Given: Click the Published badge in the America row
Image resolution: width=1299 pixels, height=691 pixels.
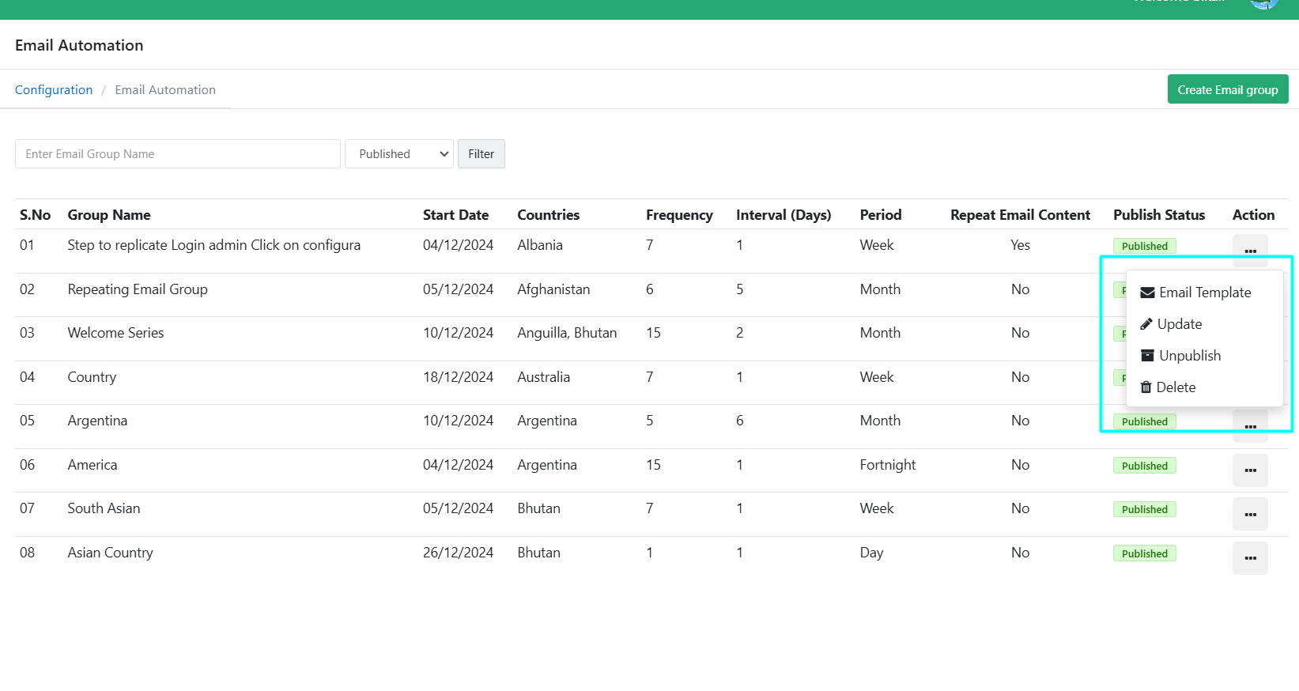Looking at the screenshot, I should 1144,466.
